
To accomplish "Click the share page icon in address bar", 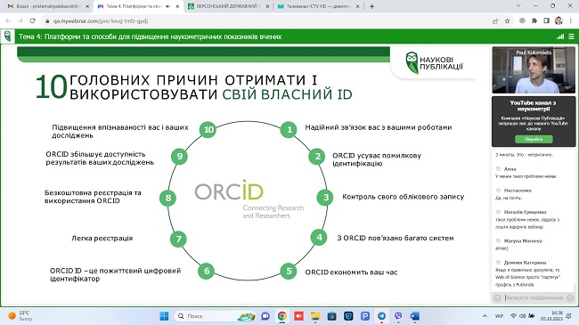I will [495, 21].
